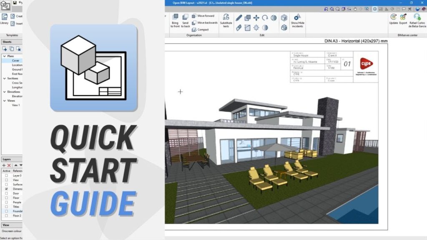This screenshot has height=240, width=427.
Task: Open the Substitute texts tool
Action: (x=226, y=17)
